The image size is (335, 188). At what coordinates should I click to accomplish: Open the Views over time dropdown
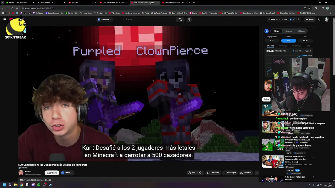pos(282,51)
